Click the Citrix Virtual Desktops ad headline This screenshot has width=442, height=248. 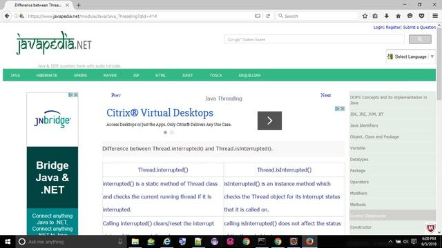pos(160,113)
